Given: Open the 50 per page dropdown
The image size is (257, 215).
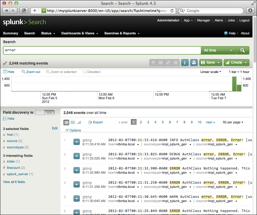Looking at the screenshot, I should click(233, 122).
